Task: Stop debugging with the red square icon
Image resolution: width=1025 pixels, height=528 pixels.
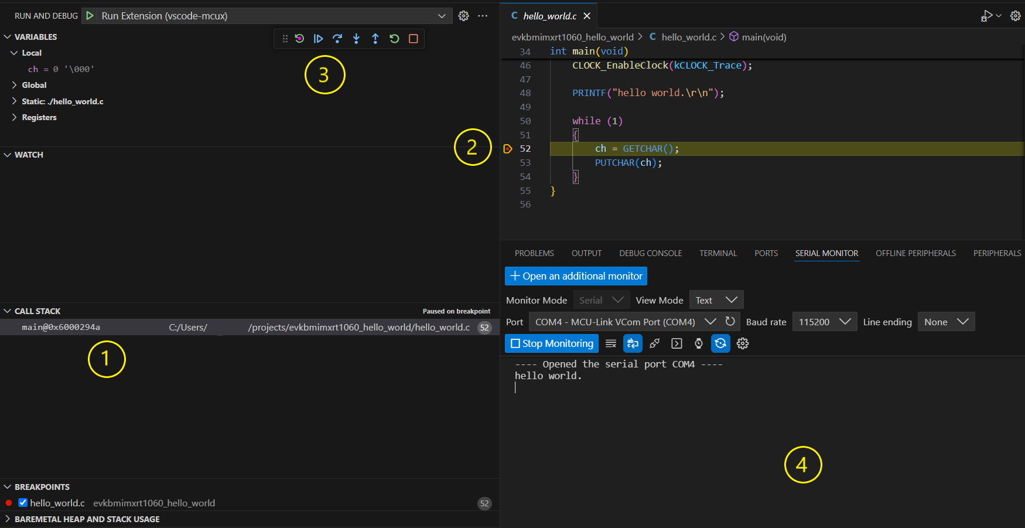Action: [x=413, y=39]
